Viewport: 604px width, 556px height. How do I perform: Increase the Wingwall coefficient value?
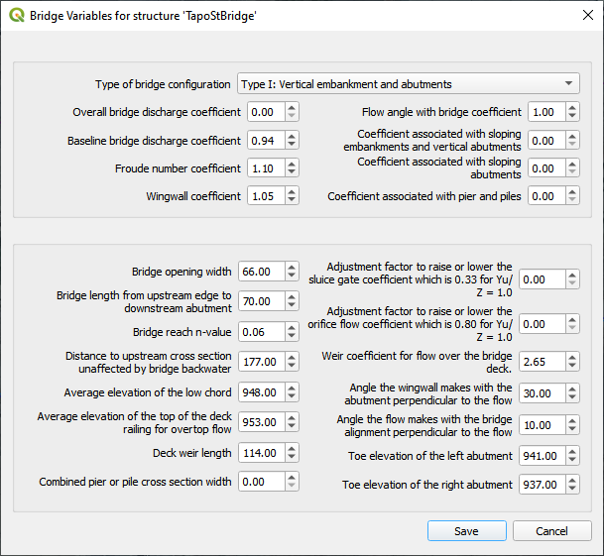click(292, 192)
